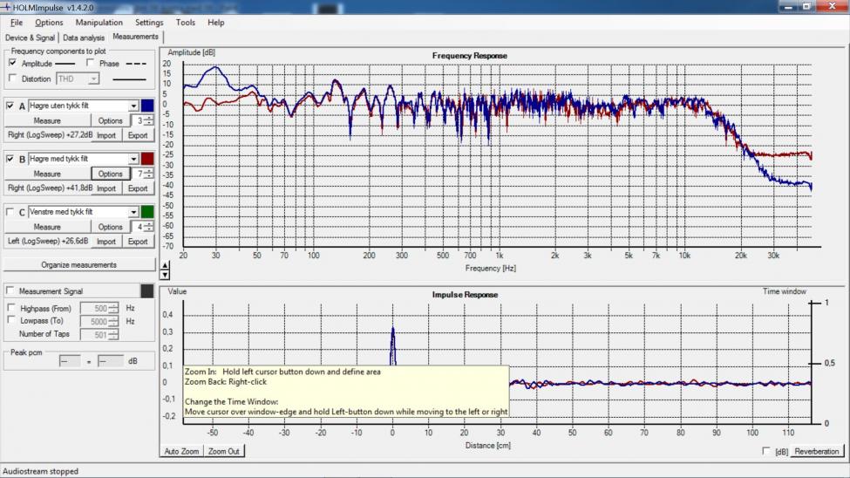
Task: Click the dark Measurement Signal color box
Action: click(146, 290)
